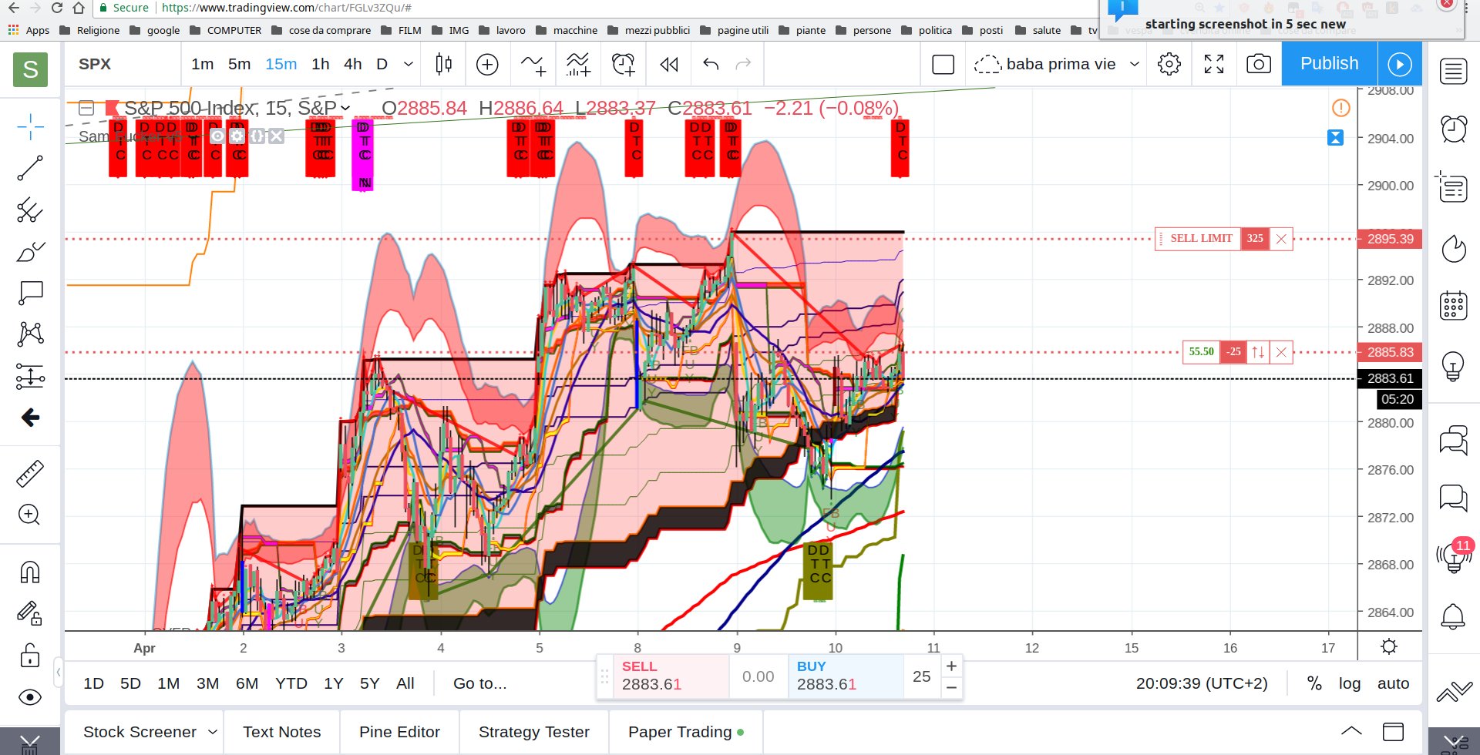Take a chart snapshot with the camera
Viewport: 1480px width, 755px height.
(1259, 64)
